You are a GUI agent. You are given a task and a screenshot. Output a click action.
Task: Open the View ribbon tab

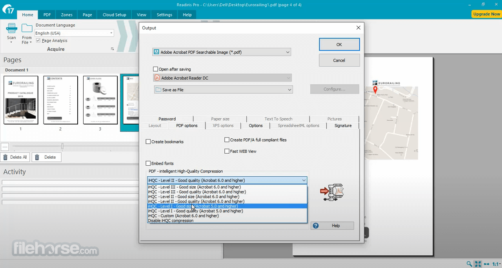coord(142,15)
